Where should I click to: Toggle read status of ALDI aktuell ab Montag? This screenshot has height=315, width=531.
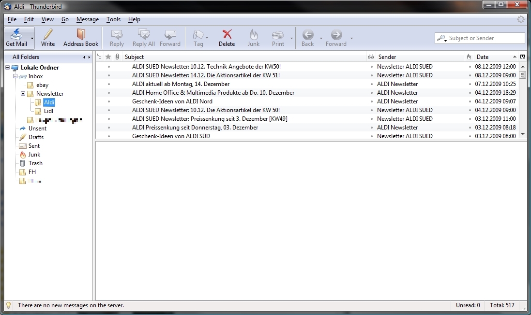pyautogui.click(x=371, y=84)
